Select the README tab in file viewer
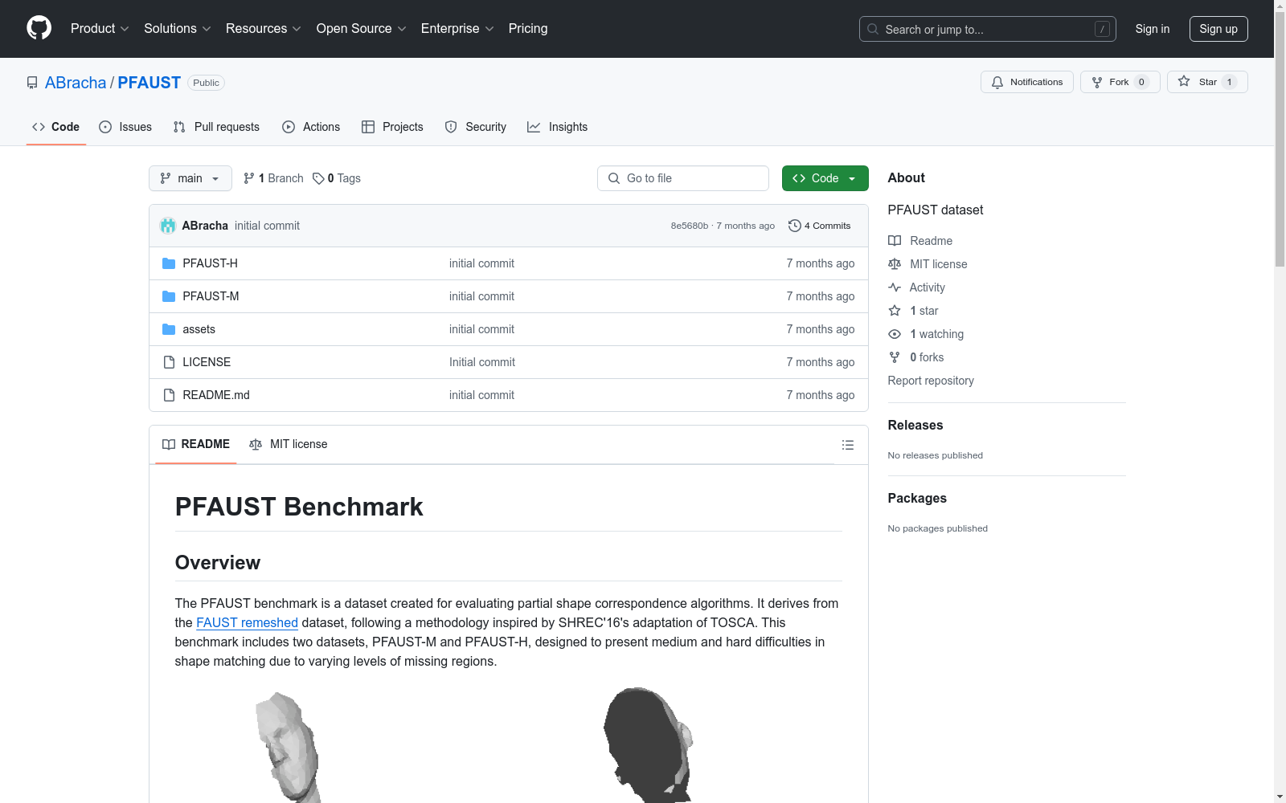The height and width of the screenshot is (803, 1286). [x=196, y=444]
